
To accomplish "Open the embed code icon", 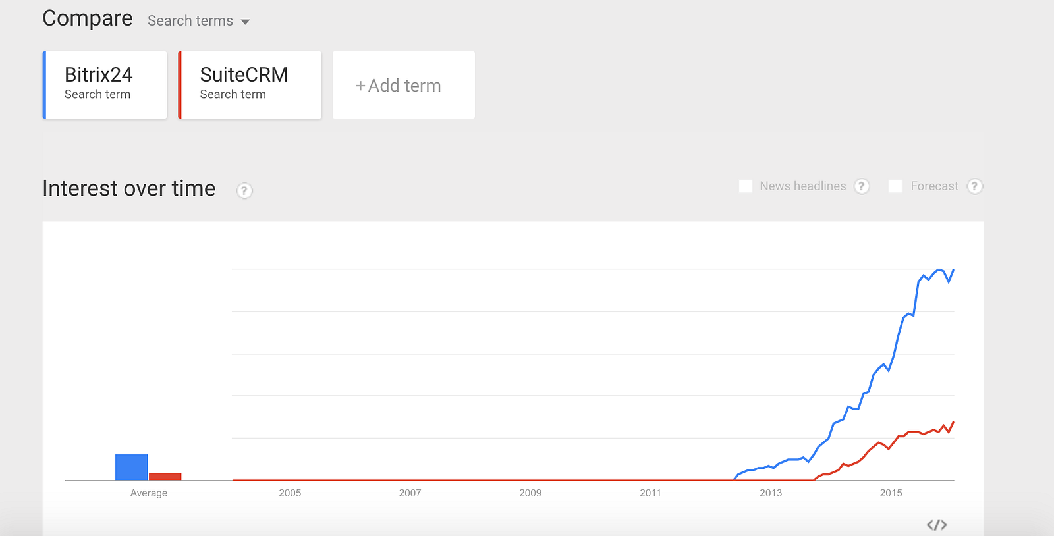I will [937, 525].
